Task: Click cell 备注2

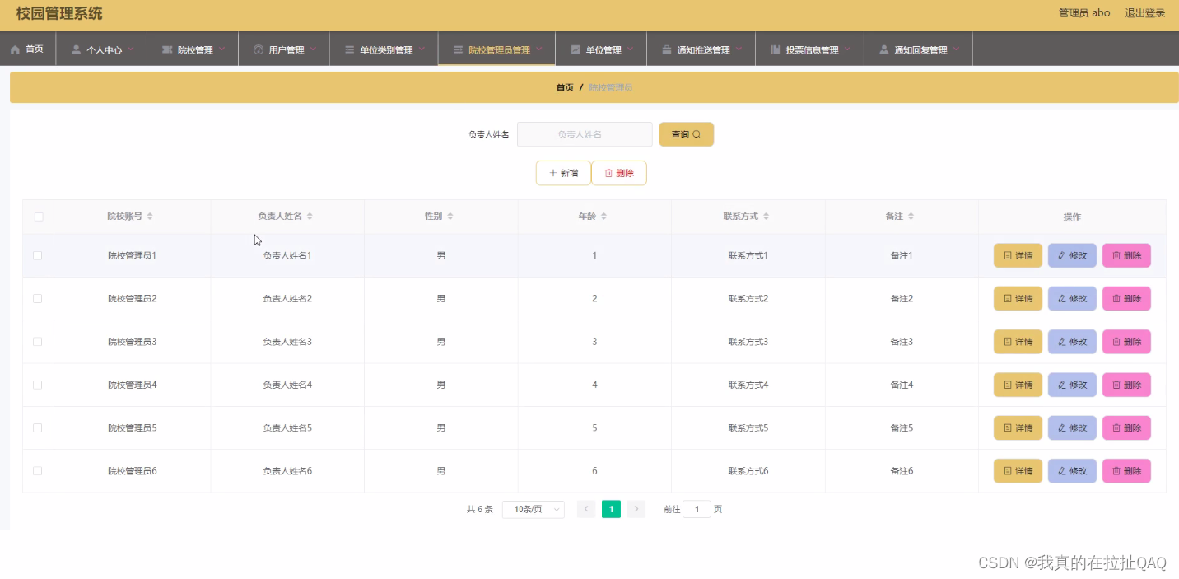Action: pos(902,298)
